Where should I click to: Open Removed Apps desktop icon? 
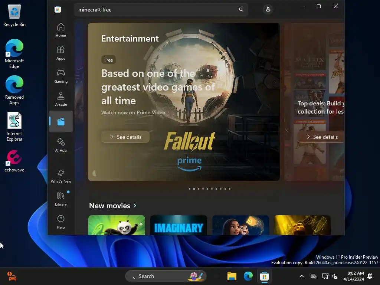[14, 90]
